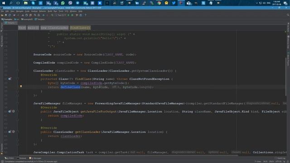
Task: Click the green Run button
Action: tap(68, 15)
